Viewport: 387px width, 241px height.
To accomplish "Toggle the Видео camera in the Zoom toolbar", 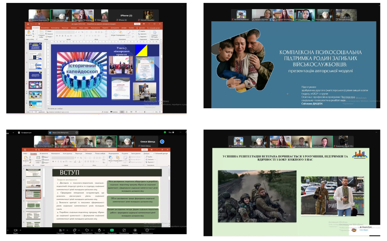I will (16, 231).
